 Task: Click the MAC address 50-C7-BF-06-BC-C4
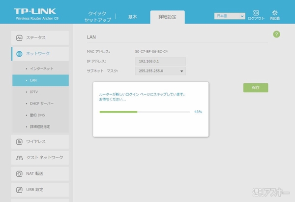click(x=151, y=52)
